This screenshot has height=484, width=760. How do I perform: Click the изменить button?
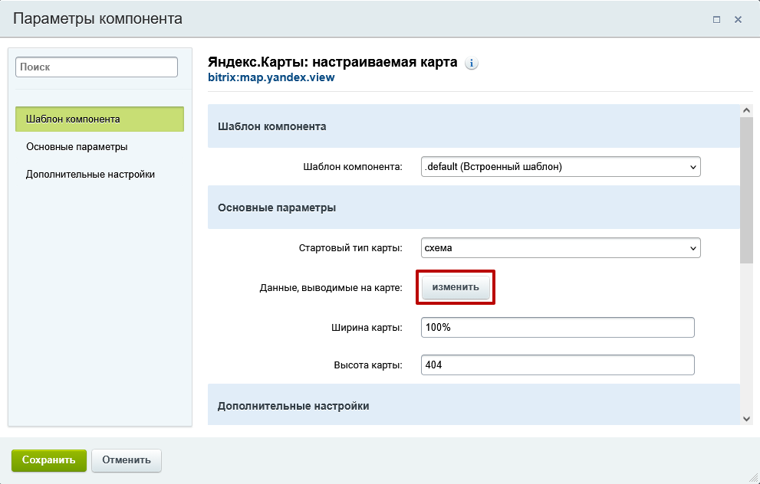455,287
